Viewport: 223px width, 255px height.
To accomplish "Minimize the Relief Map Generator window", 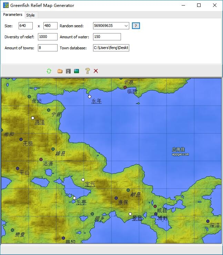I will pos(183,6).
